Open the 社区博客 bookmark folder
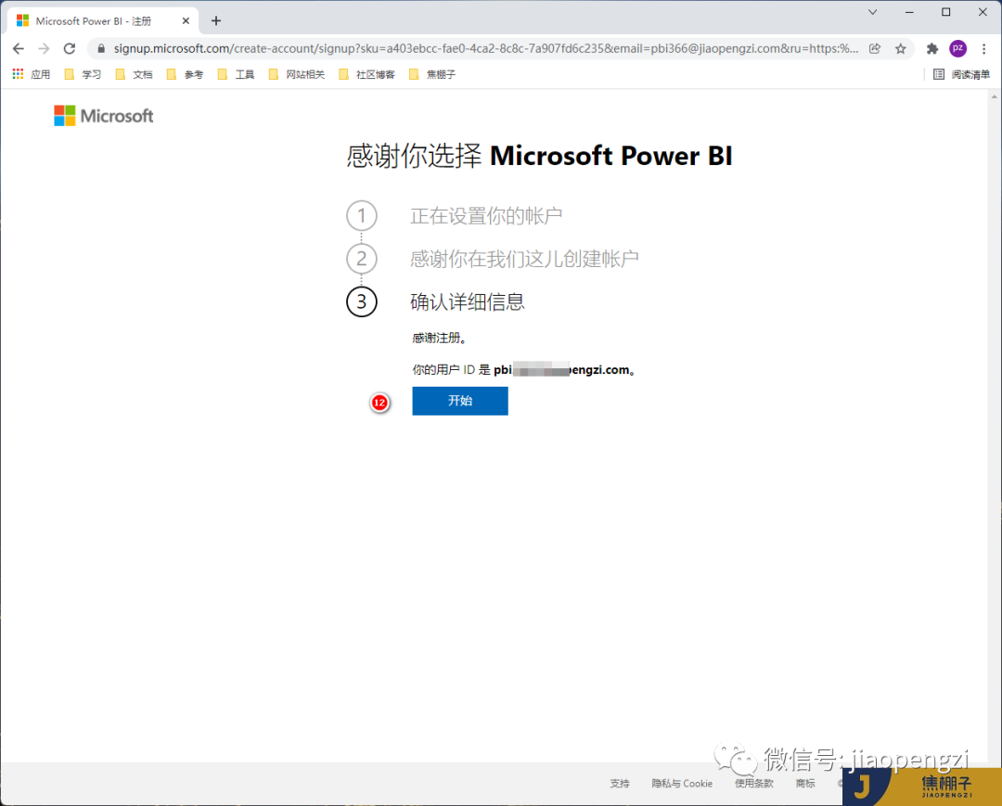The height and width of the screenshot is (806, 1002). coord(366,75)
